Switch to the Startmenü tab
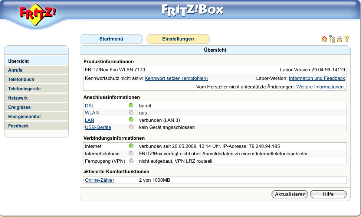 (x=111, y=39)
